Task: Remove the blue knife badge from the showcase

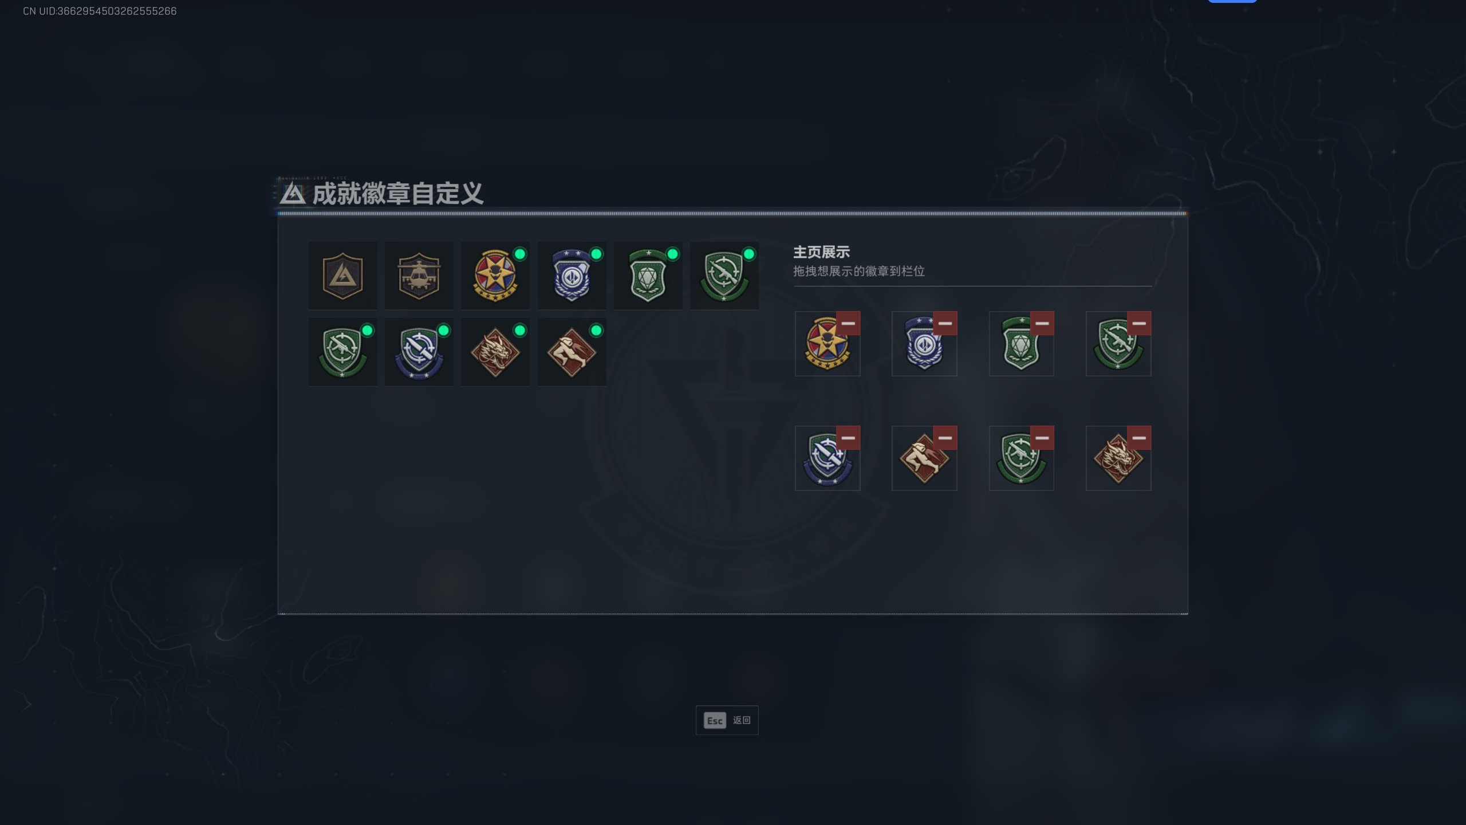Action: click(x=848, y=438)
